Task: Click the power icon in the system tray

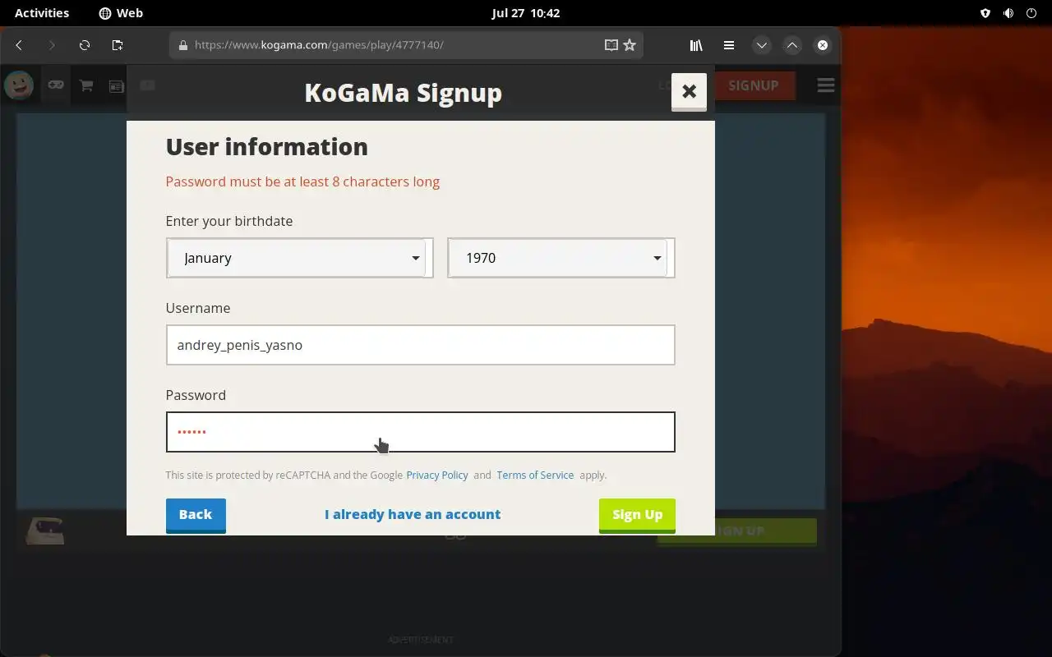Action: tap(1031, 13)
